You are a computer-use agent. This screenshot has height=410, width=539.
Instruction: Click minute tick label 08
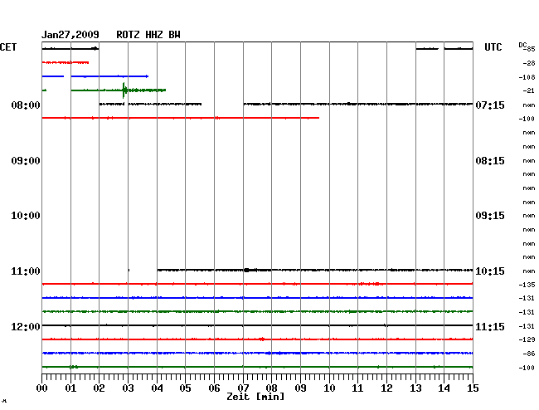click(x=271, y=388)
